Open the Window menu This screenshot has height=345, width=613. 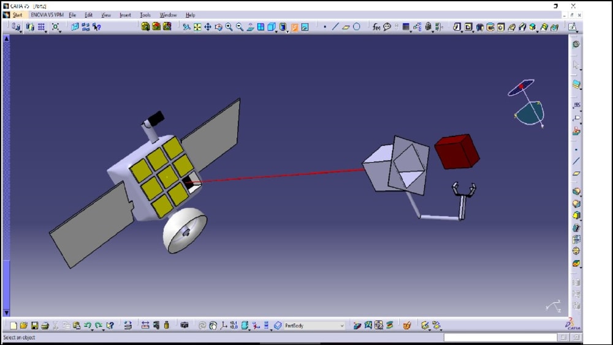(168, 15)
